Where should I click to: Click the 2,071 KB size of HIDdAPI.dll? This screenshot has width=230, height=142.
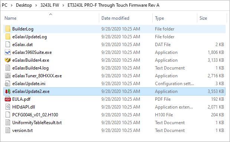point(216,107)
